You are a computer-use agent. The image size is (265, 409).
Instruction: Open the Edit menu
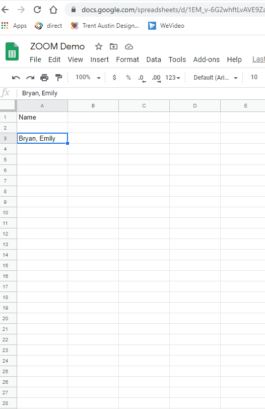(54, 60)
